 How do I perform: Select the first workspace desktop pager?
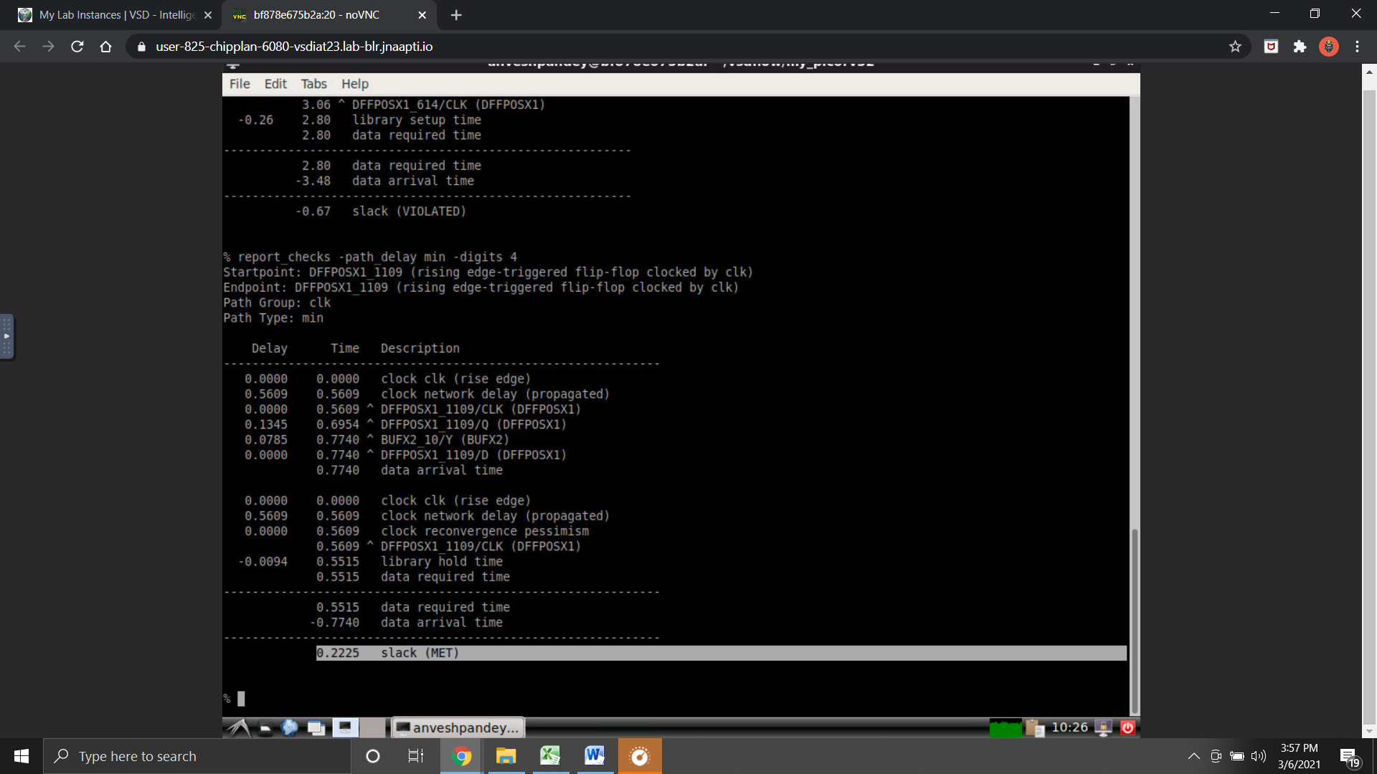345,728
